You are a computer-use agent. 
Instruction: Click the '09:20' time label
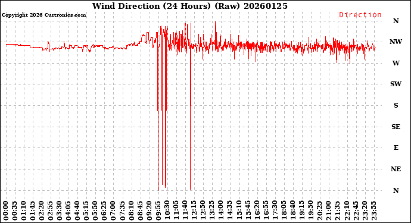(x=149, y=211)
